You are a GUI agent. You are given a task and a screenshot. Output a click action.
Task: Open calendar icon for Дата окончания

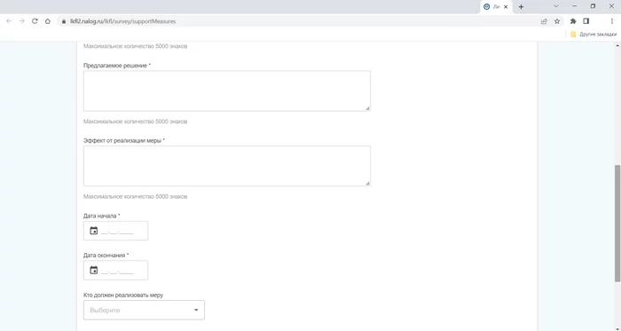click(x=93, y=270)
